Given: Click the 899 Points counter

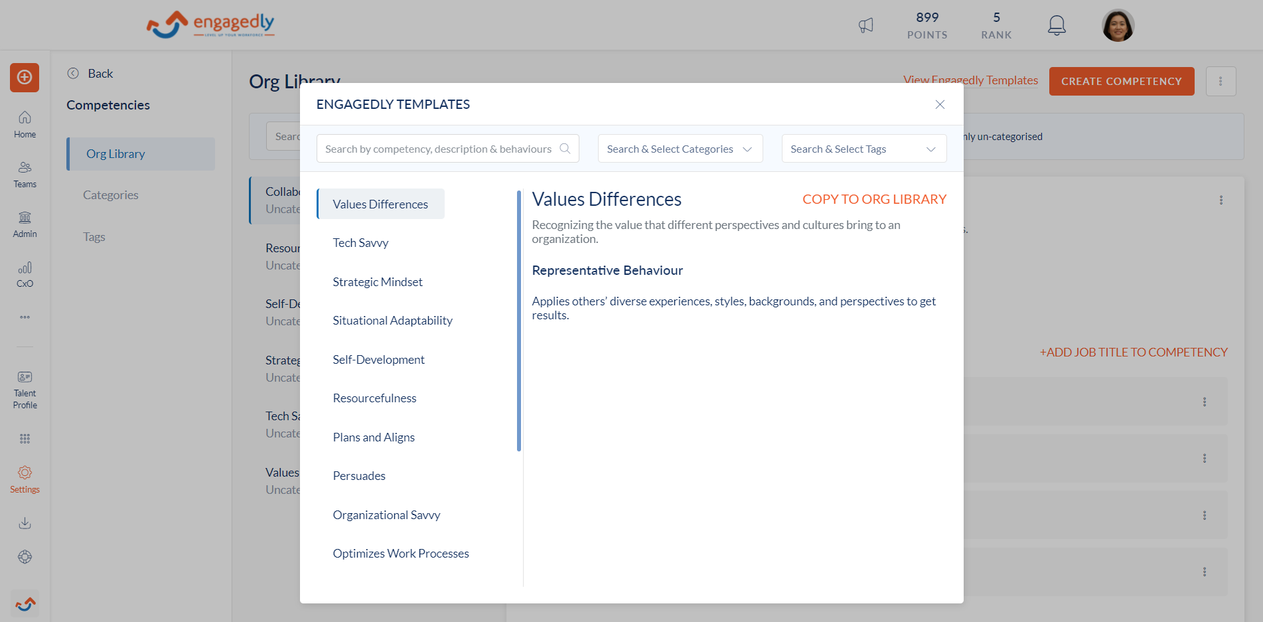Looking at the screenshot, I should point(927,25).
